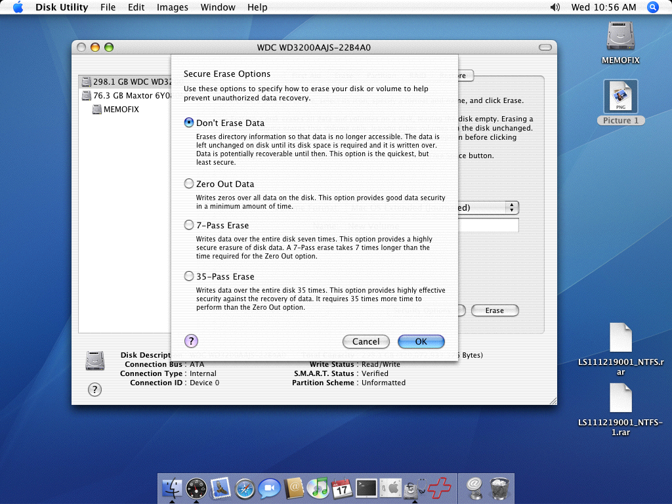Open the red cross app in Dock
This screenshot has height=504, width=672.
click(x=439, y=488)
